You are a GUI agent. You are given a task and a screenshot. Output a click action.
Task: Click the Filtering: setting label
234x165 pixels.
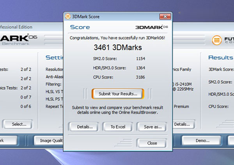tap(53, 84)
